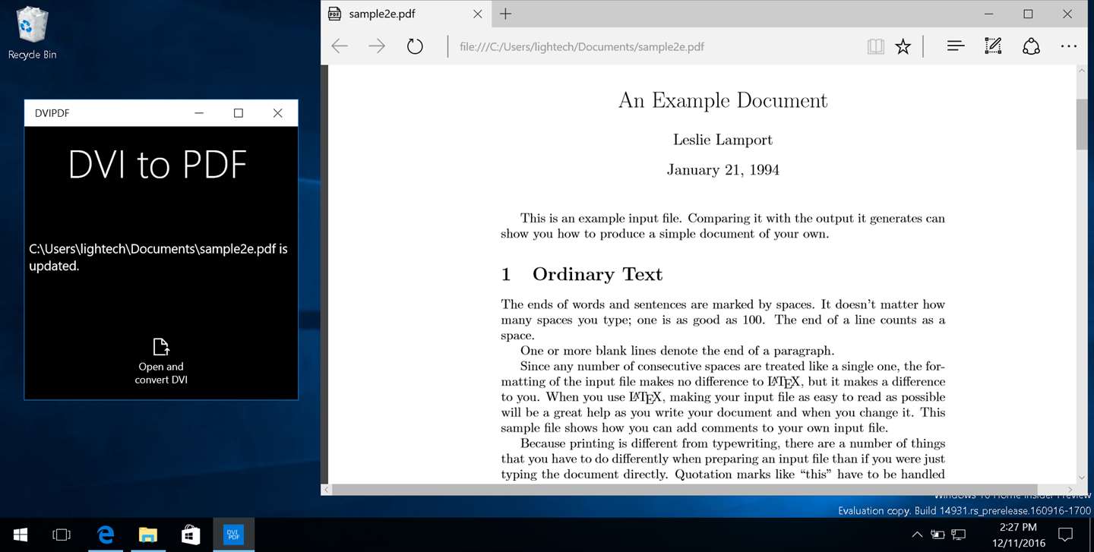Image resolution: width=1094 pixels, height=552 pixels.
Task: Make a Web Note with pen icon
Action: [993, 46]
